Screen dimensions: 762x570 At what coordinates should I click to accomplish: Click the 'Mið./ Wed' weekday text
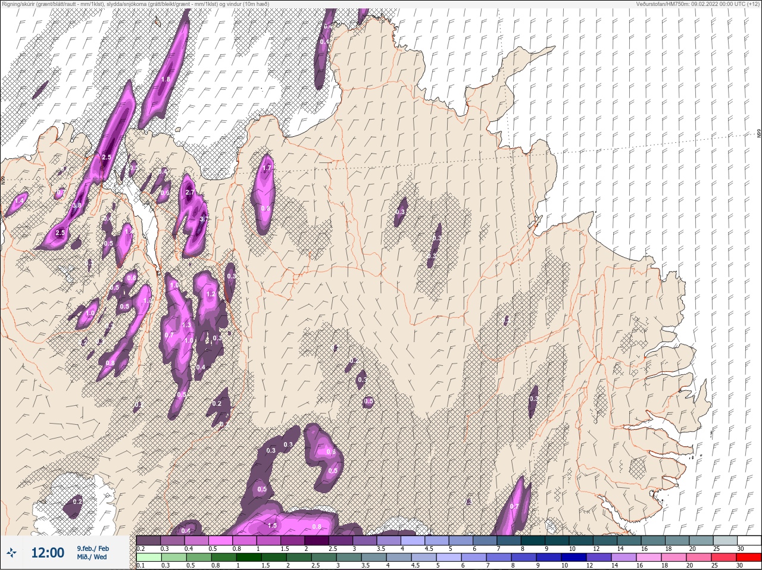coord(92,557)
